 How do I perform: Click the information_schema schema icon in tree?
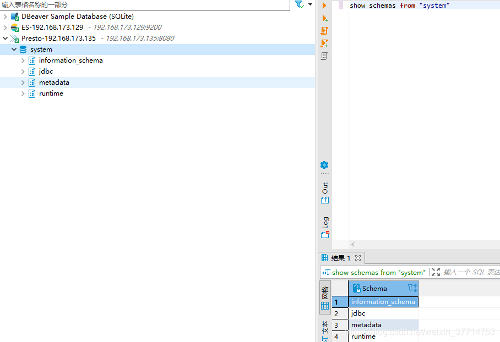point(32,60)
